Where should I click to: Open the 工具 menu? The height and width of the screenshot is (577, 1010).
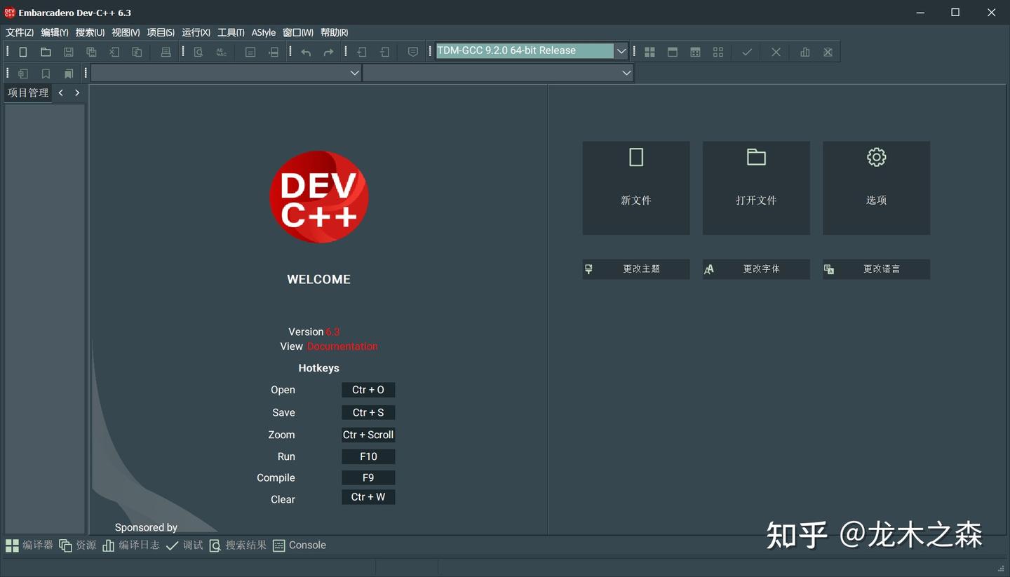[x=229, y=32]
